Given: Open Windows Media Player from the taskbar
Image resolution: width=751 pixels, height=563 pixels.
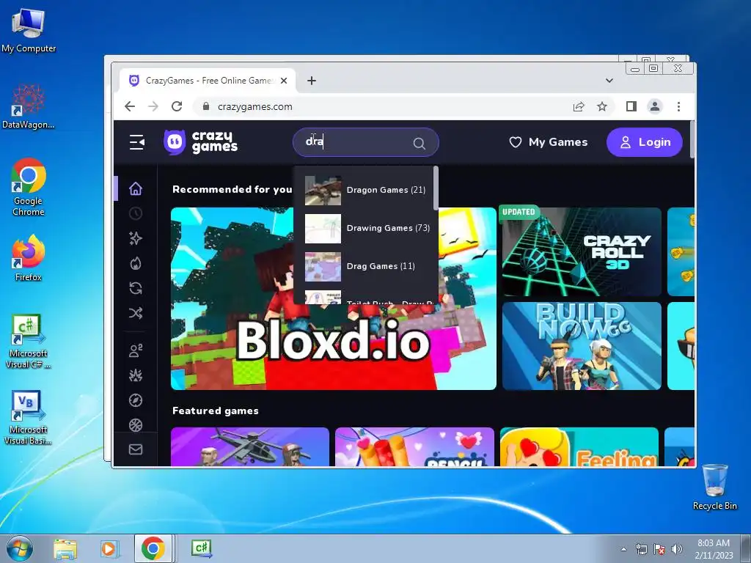Looking at the screenshot, I should tap(109, 549).
